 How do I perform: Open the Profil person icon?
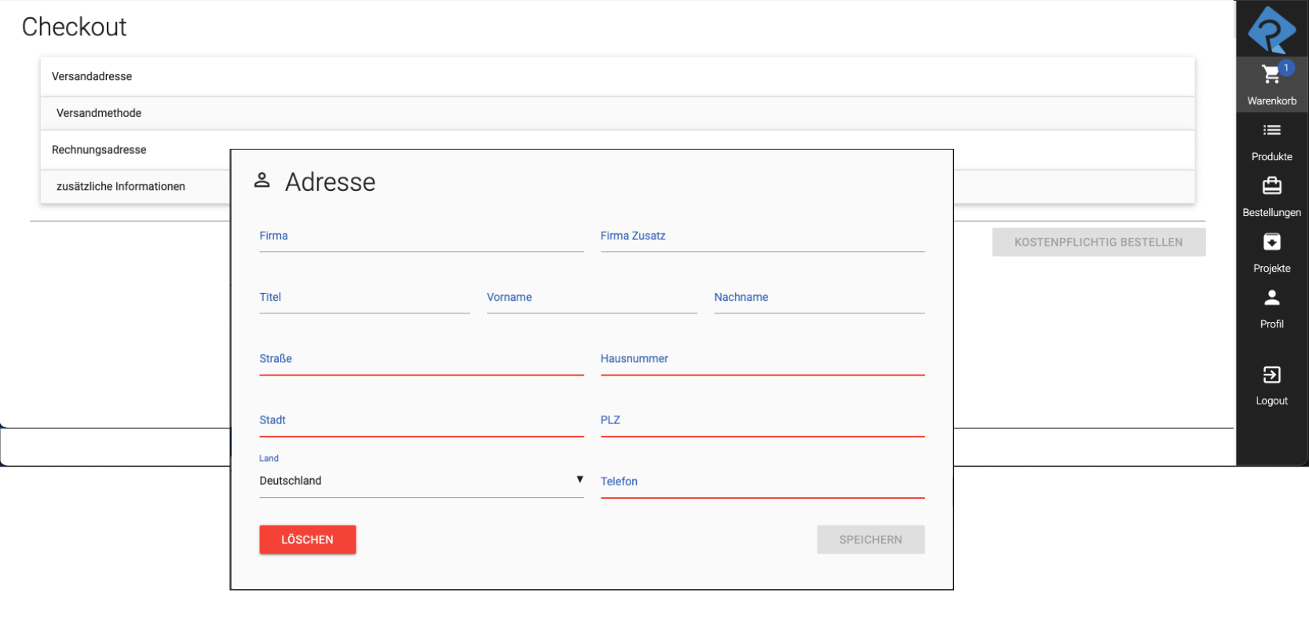tap(1271, 298)
